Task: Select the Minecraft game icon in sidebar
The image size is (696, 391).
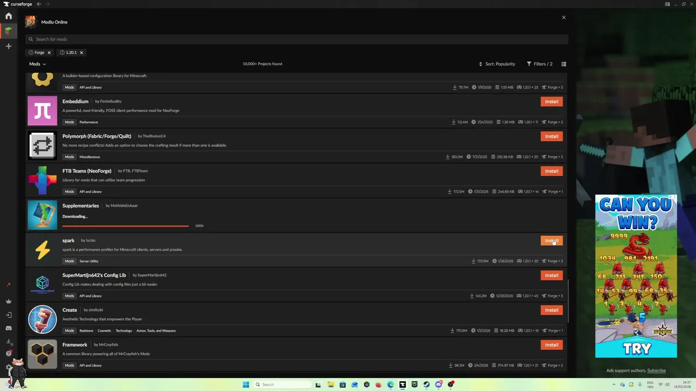Action: [8, 31]
